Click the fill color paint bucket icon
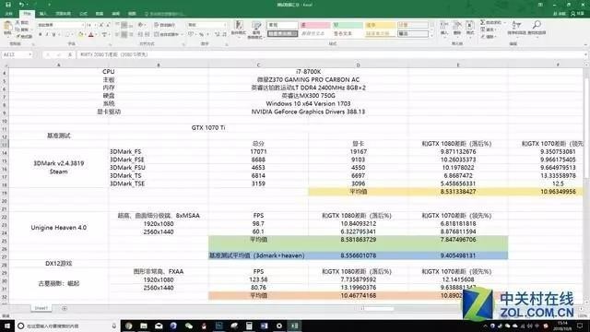 (80, 35)
